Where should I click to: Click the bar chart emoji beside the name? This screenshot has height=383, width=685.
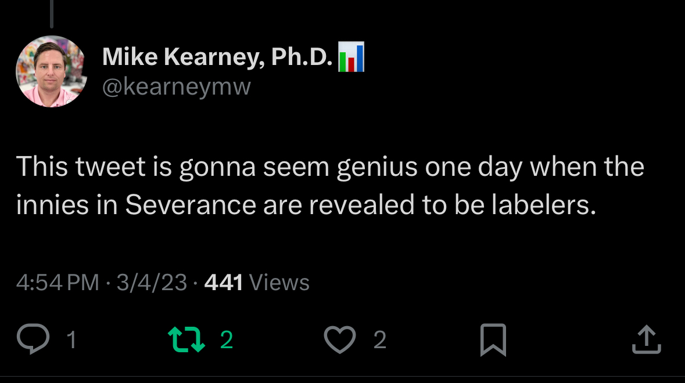(x=351, y=57)
